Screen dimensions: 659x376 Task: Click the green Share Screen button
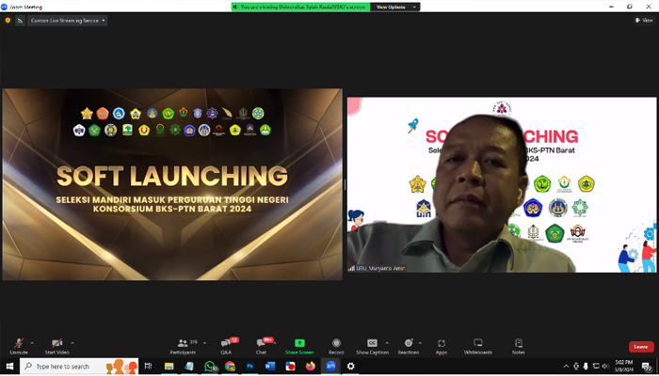299,346
